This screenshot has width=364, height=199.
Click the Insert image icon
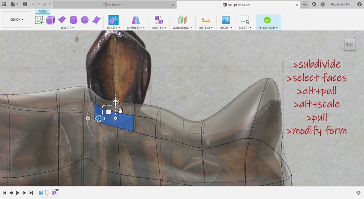click(x=226, y=20)
